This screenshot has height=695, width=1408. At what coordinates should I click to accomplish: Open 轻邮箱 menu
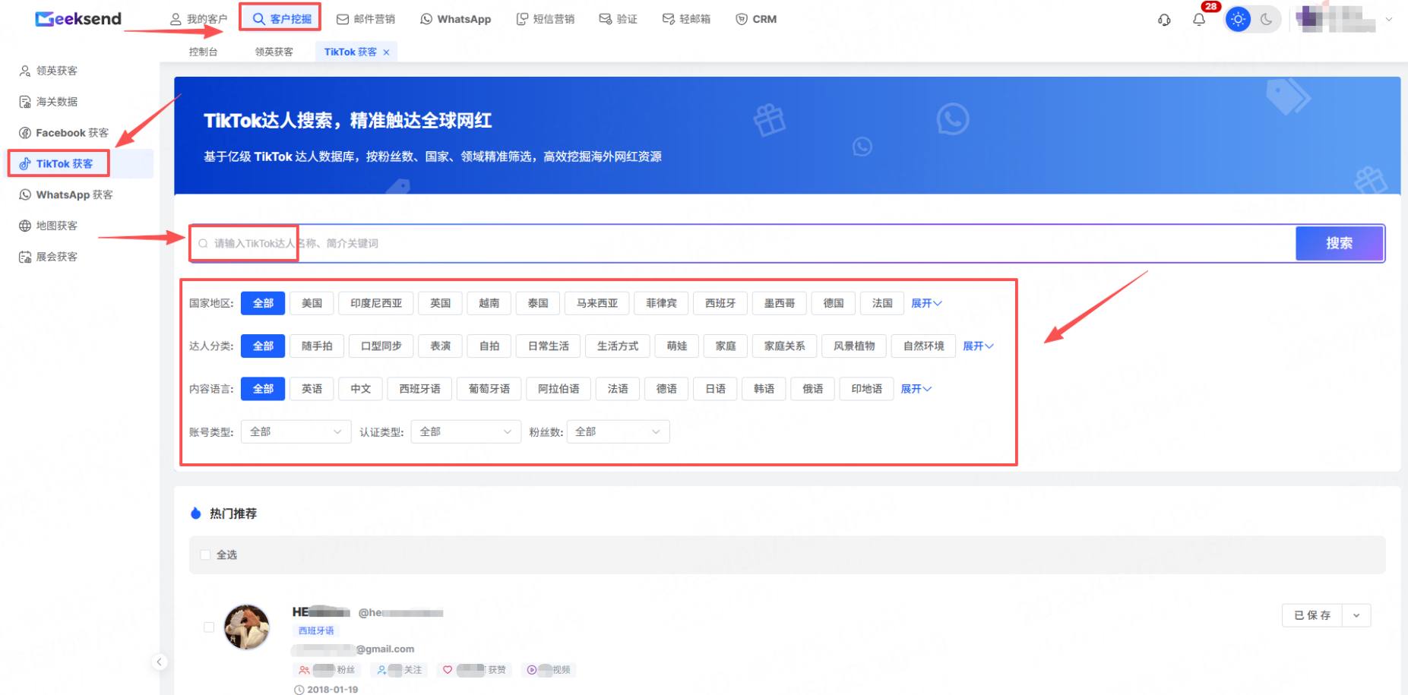(686, 19)
